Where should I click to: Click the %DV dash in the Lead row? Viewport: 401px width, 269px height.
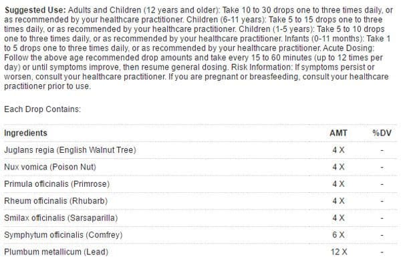click(381, 252)
